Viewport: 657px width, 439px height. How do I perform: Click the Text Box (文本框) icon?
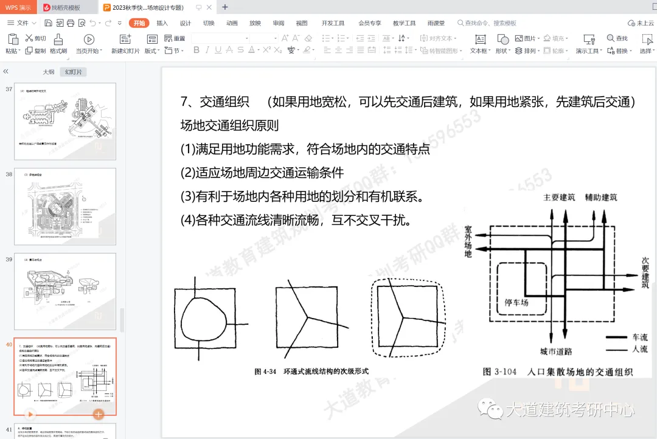click(x=480, y=40)
